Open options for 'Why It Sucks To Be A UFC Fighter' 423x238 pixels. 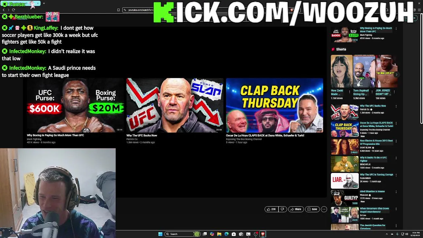click(396, 158)
